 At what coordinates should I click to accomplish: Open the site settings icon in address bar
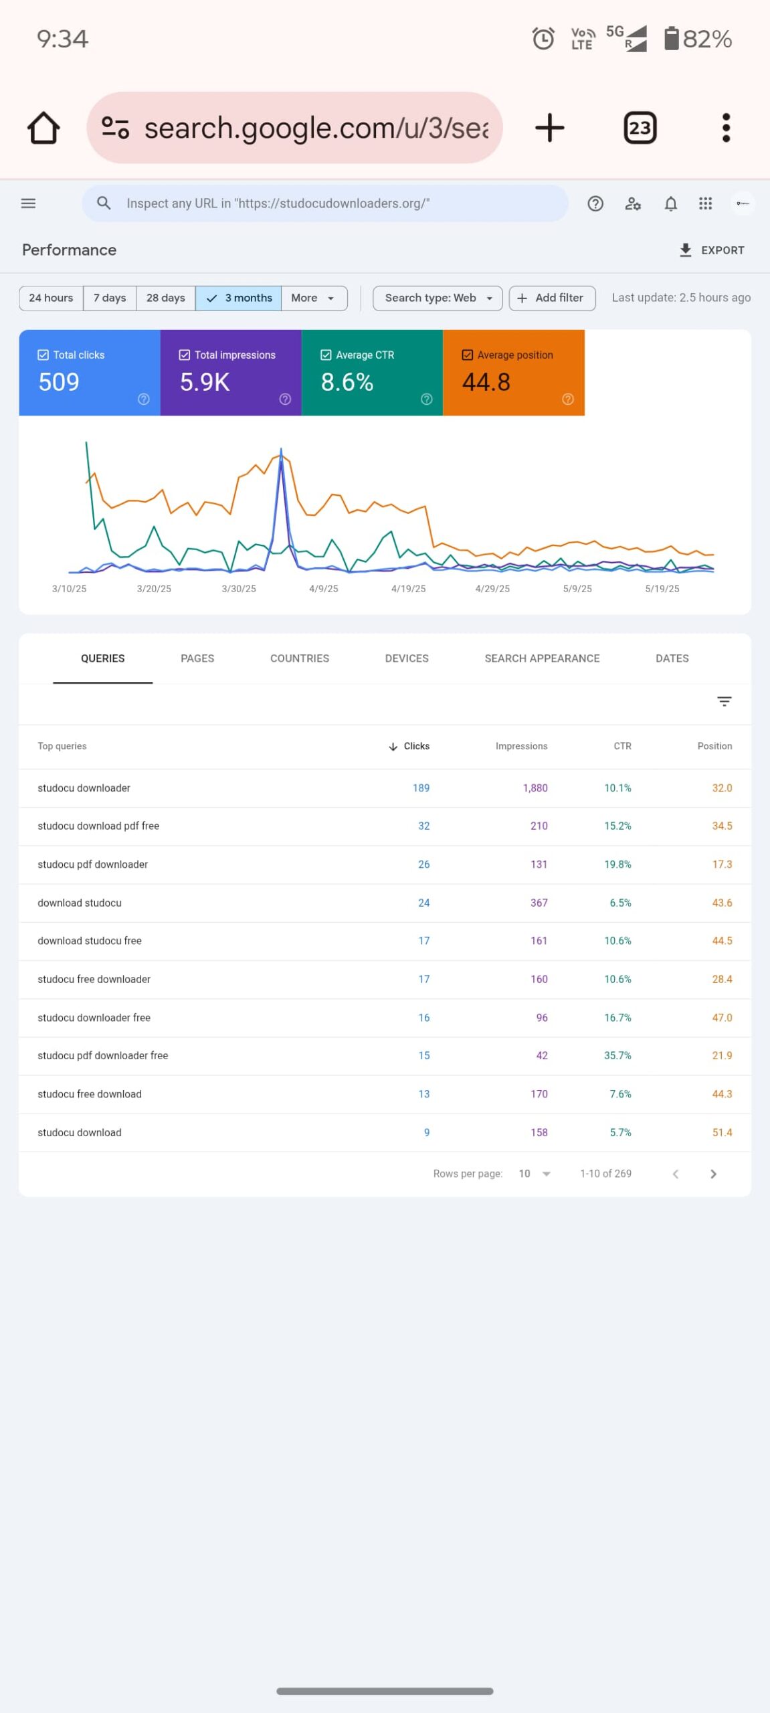point(115,127)
